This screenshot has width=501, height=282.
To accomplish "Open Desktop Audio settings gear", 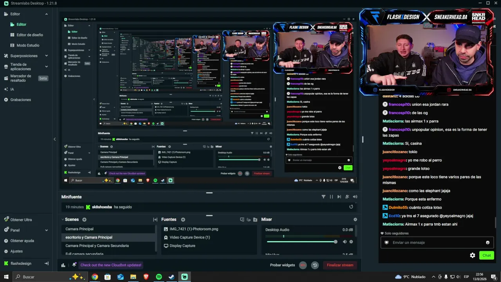I will pyautogui.click(x=351, y=242).
